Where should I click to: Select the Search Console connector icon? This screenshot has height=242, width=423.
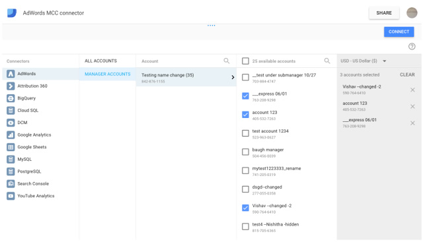(x=11, y=183)
